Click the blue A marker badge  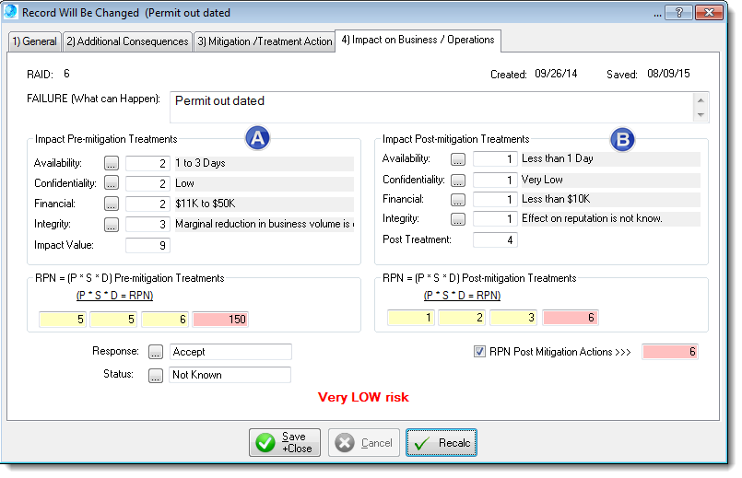point(259,138)
